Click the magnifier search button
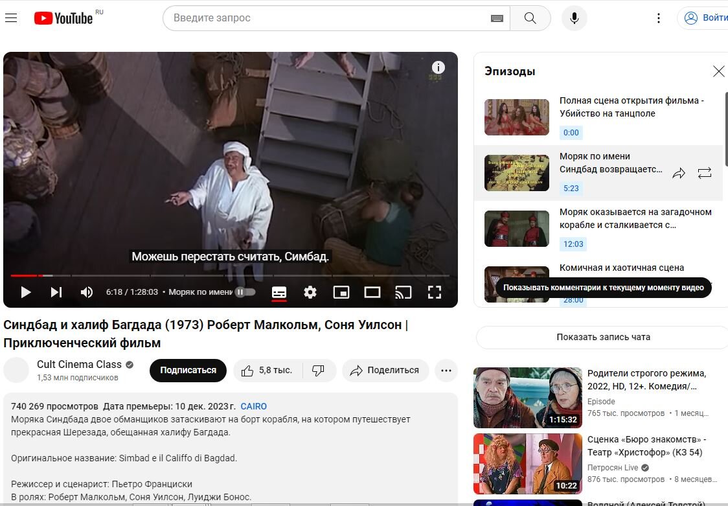The height and width of the screenshot is (506, 728). [x=530, y=18]
